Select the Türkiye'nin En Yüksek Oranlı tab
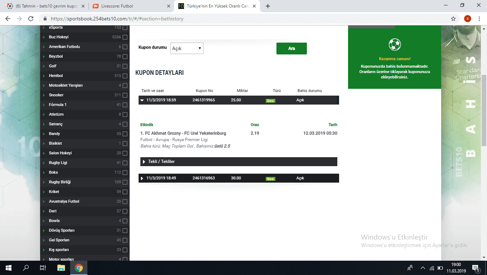Image resolution: width=487 pixels, height=275 pixels. point(217,6)
